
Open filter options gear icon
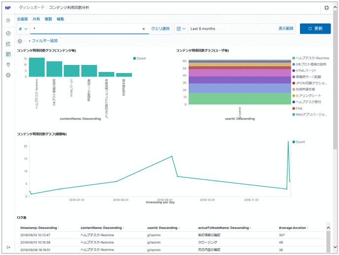(20, 41)
